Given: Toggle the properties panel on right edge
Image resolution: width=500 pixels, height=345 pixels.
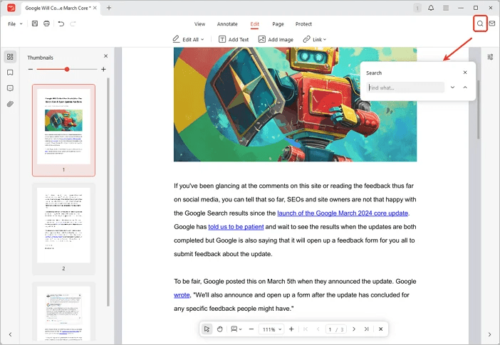Looking at the screenshot, I should (x=490, y=57).
